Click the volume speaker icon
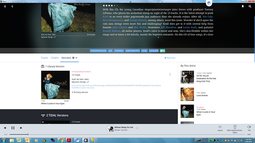 (249, 127)
